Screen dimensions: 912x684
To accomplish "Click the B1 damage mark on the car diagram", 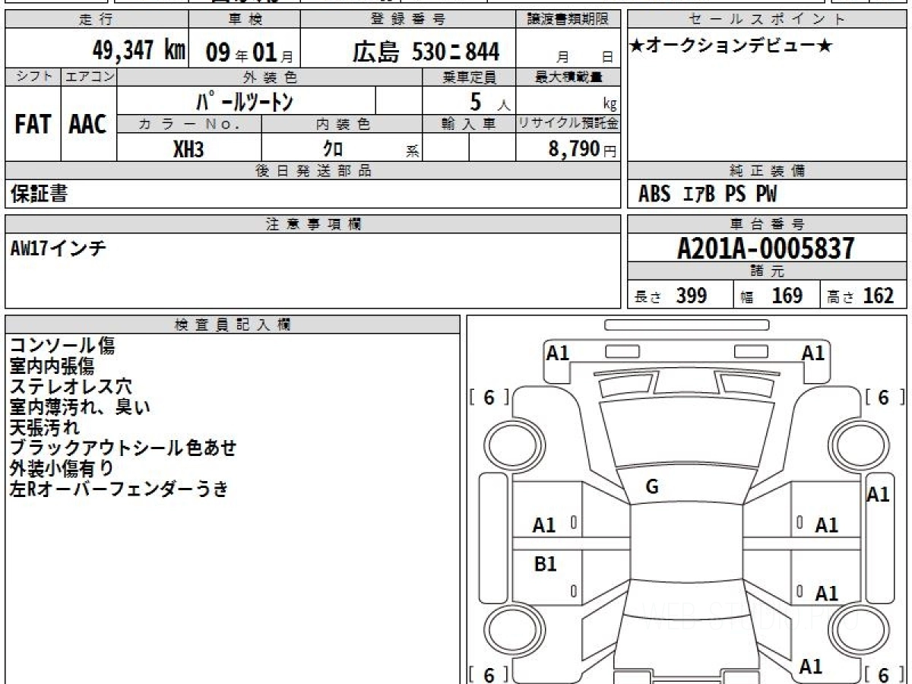I will (545, 564).
